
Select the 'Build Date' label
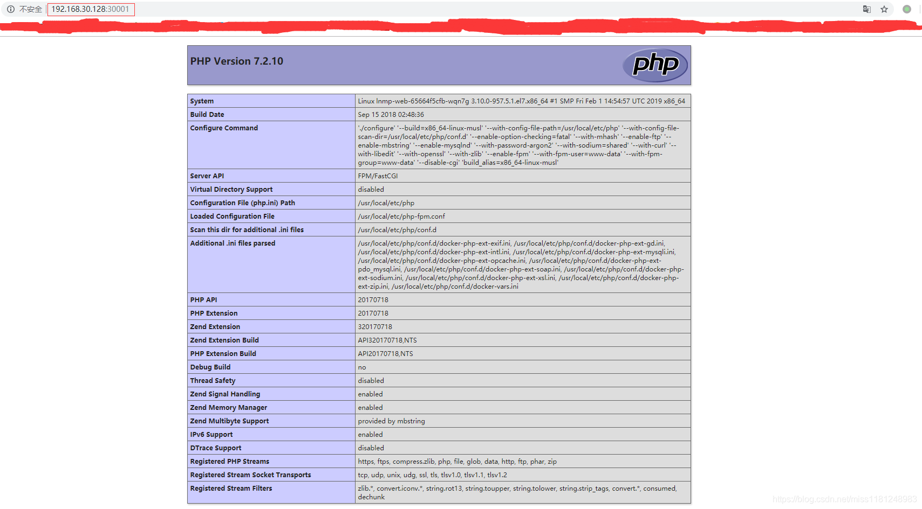[207, 115]
